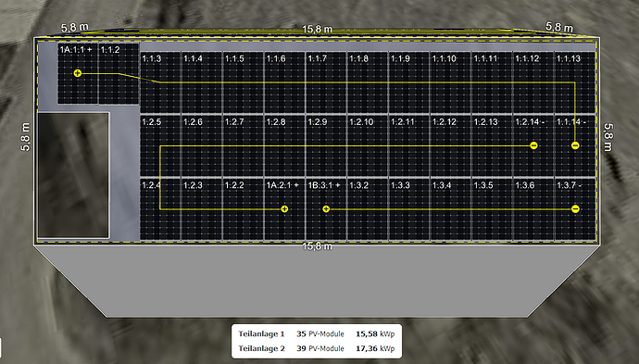Viewport: 639px width, 364px height.
Task: Select PV module labeled 1:3.5
Action: (x=492, y=209)
